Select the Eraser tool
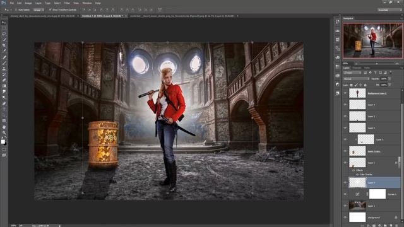Viewport: 404px width, 227px height. point(4,80)
